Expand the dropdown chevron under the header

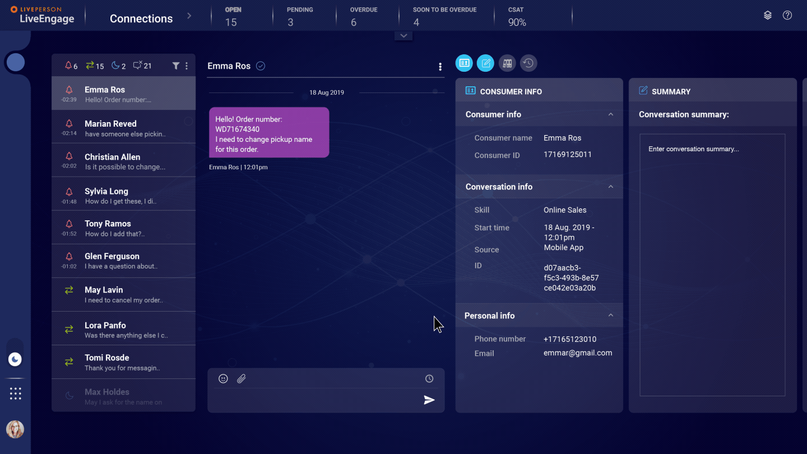pos(403,35)
